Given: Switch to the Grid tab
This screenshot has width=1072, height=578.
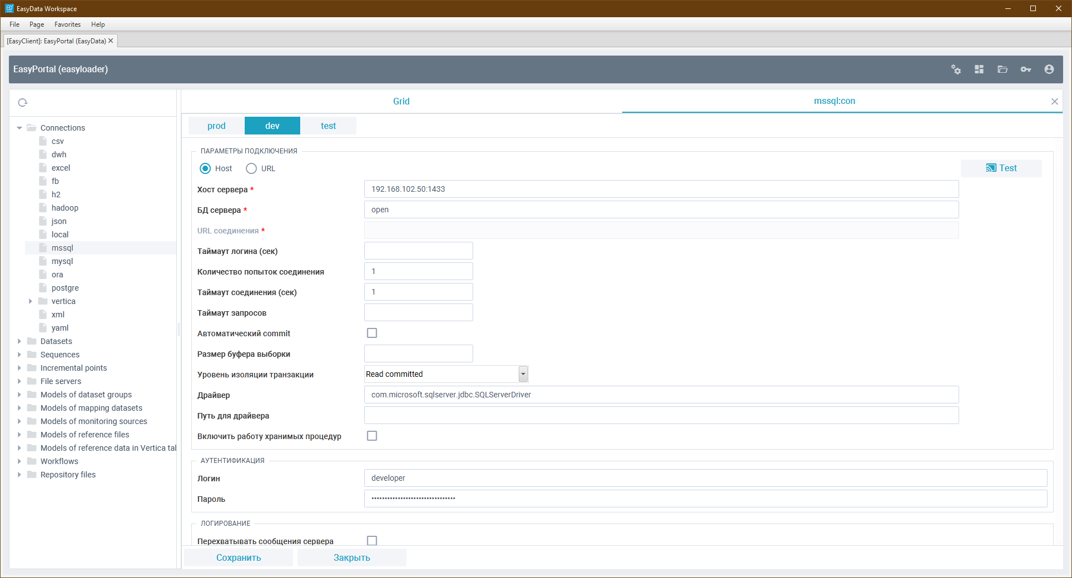Looking at the screenshot, I should point(401,101).
